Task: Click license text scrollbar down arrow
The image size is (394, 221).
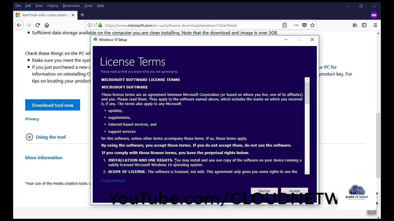Action: pyautogui.click(x=307, y=172)
